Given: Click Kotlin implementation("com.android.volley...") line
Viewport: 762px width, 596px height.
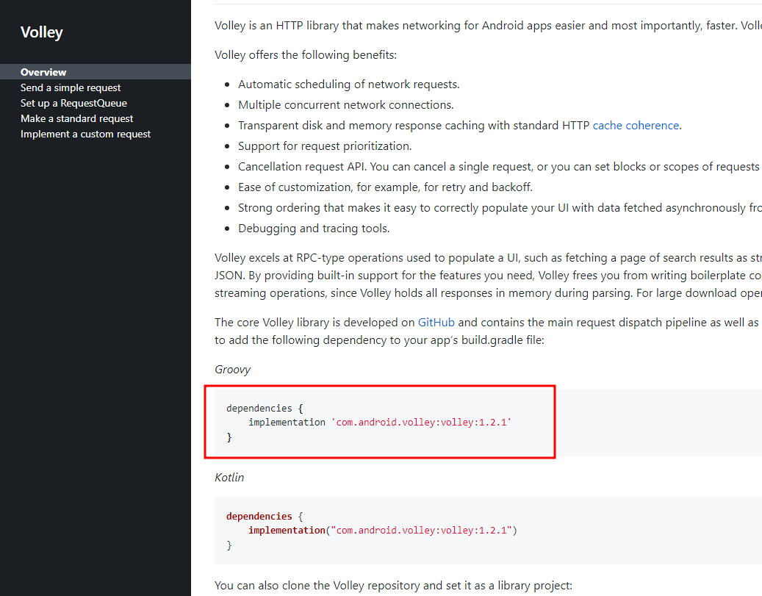Looking at the screenshot, I should pyautogui.click(x=383, y=531).
